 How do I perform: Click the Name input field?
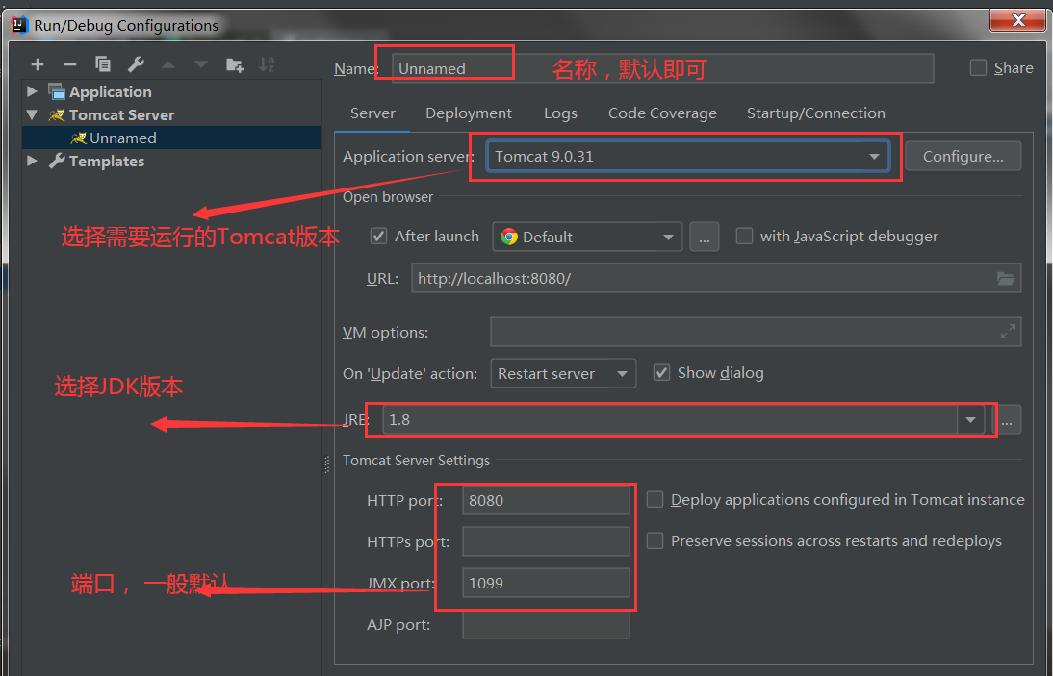pos(662,68)
